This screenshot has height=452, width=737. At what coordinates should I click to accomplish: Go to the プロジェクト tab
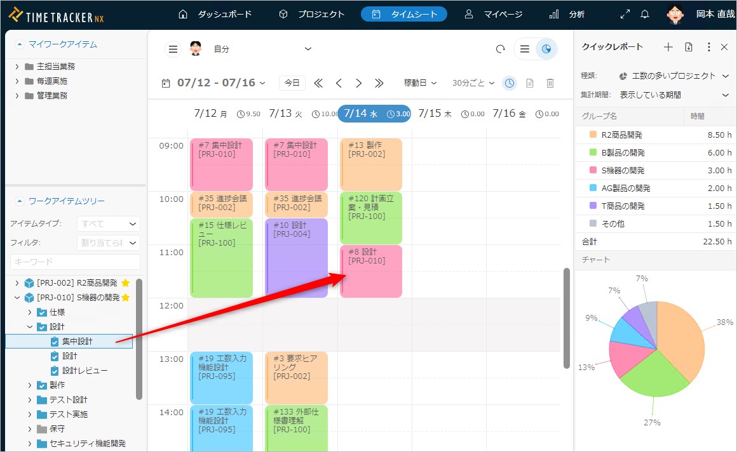pos(312,14)
